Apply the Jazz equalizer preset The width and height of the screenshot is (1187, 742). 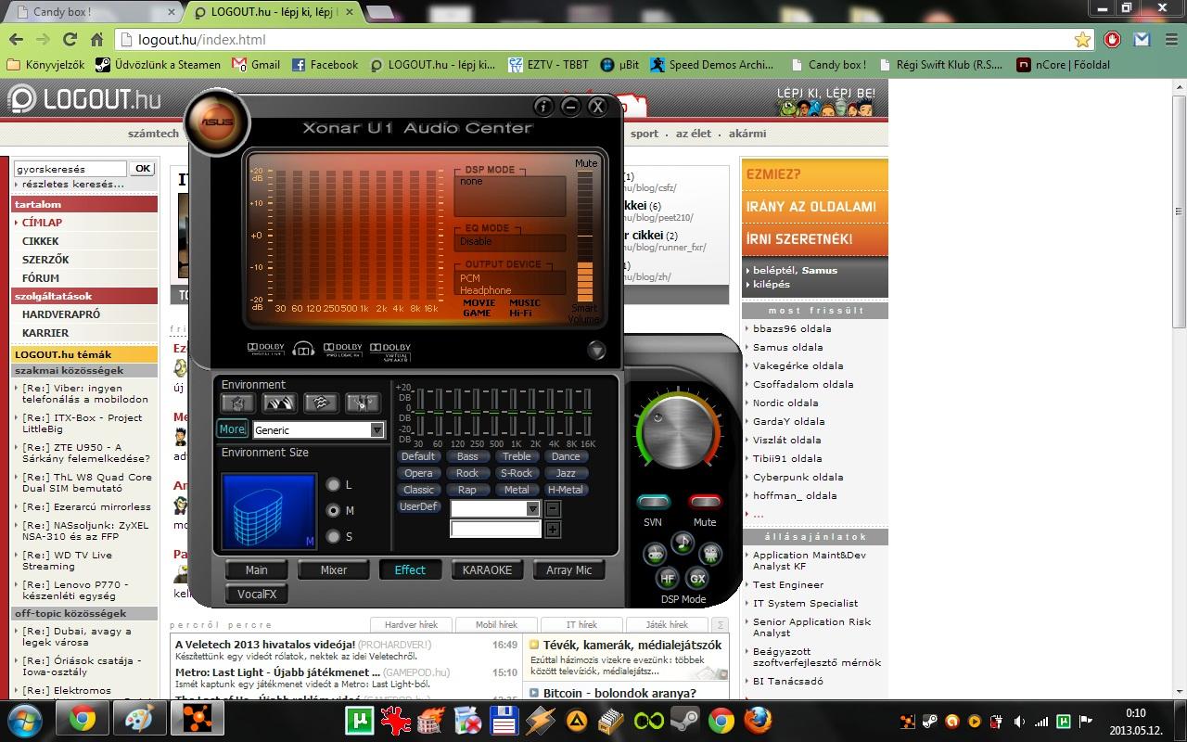coord(566,473)
